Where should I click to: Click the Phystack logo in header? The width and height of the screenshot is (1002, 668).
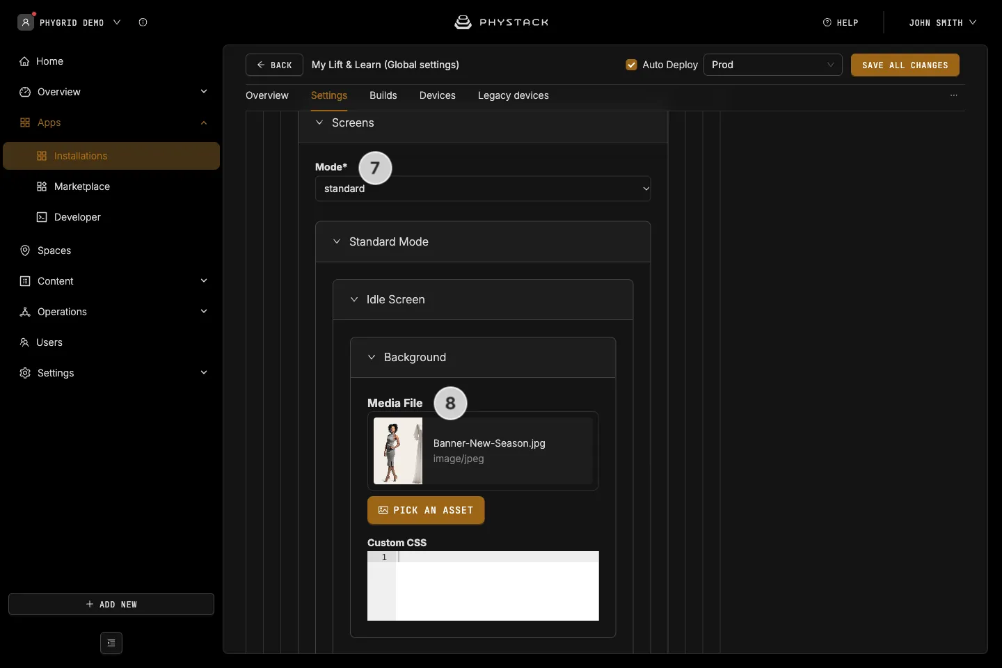pyautogui.click(x=501, y=22)
